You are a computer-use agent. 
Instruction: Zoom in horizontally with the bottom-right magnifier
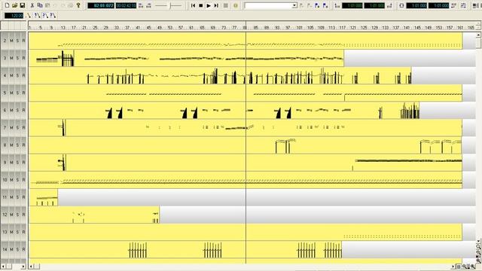pyautogui.click(x=473, y=266)
